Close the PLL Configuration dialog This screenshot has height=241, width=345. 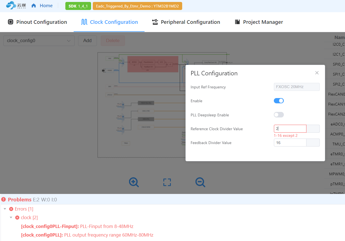click(x=317, y=73)
